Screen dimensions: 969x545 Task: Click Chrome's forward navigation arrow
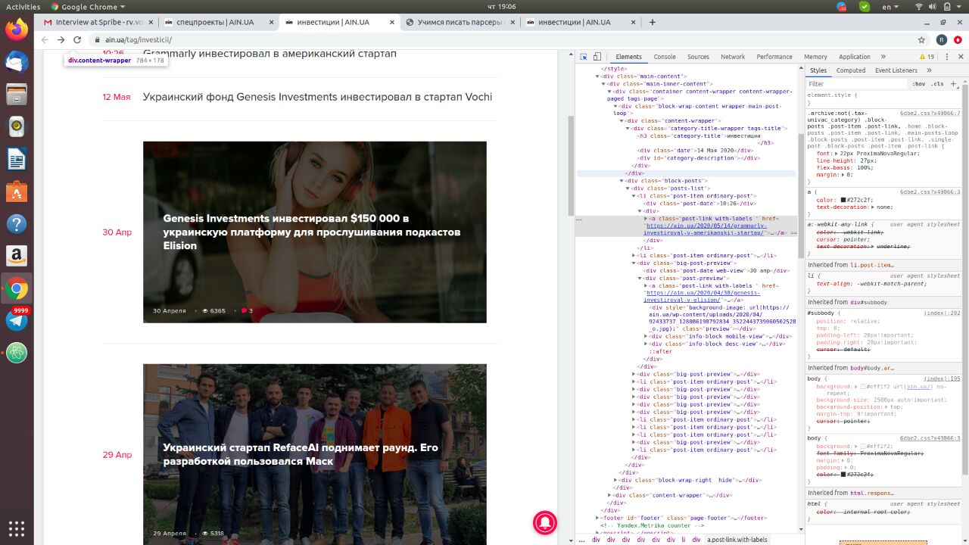(61, 39)
